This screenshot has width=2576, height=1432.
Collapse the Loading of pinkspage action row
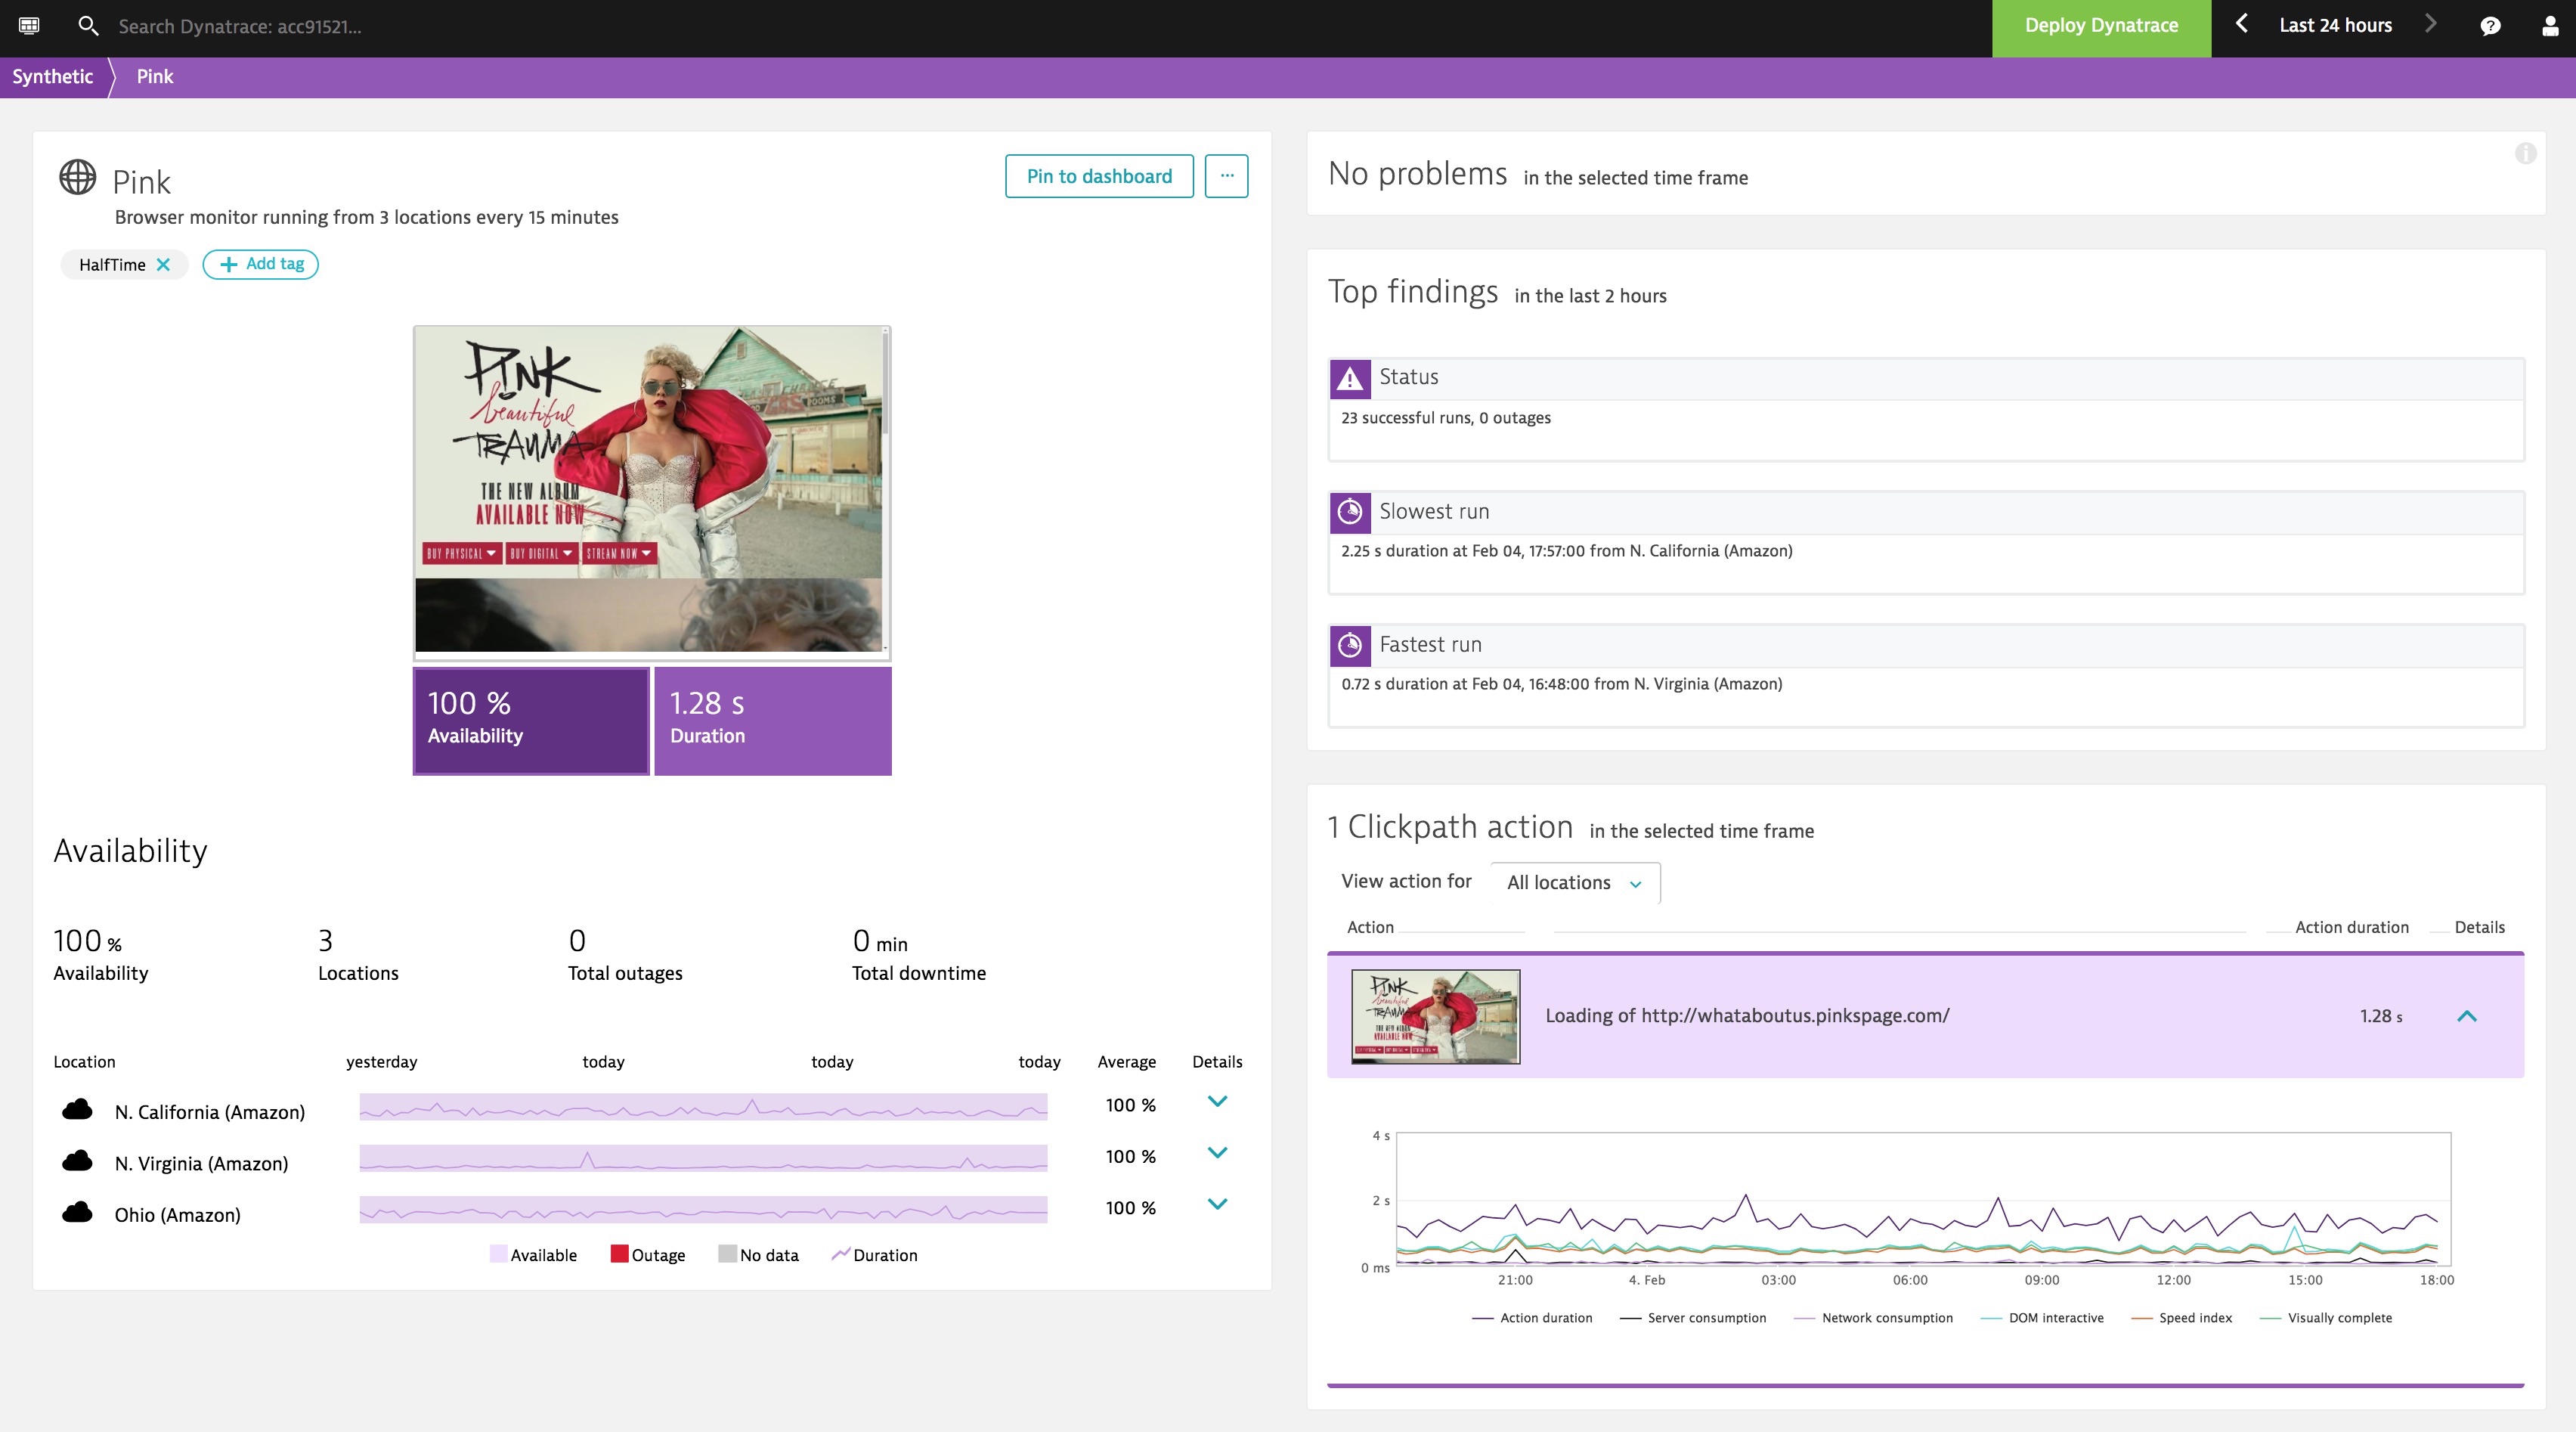click(2467, 1016)
